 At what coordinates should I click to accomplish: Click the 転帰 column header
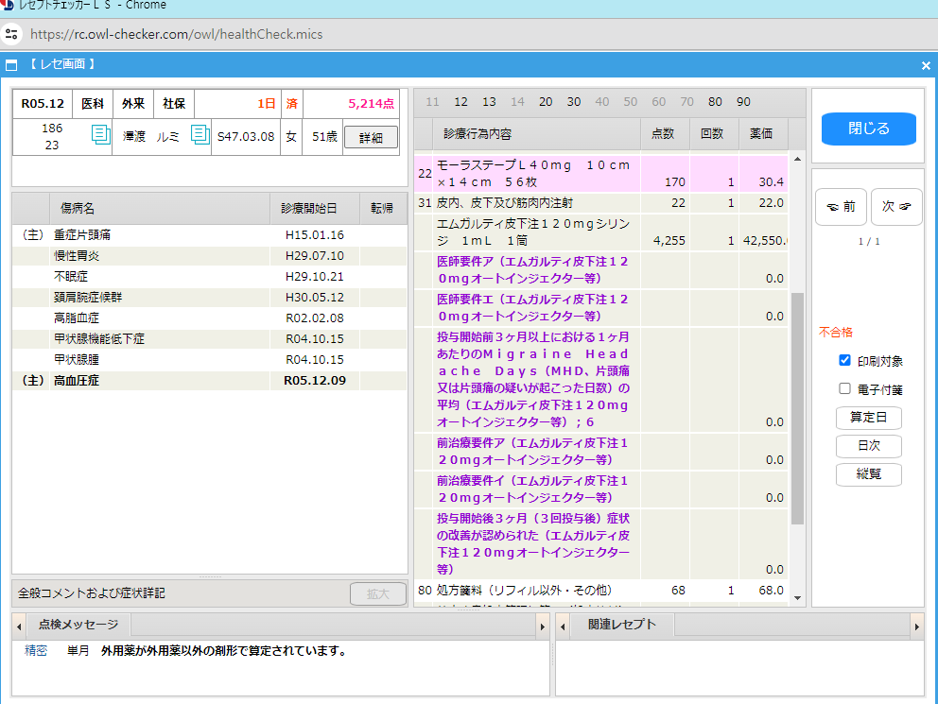point(384,209)
